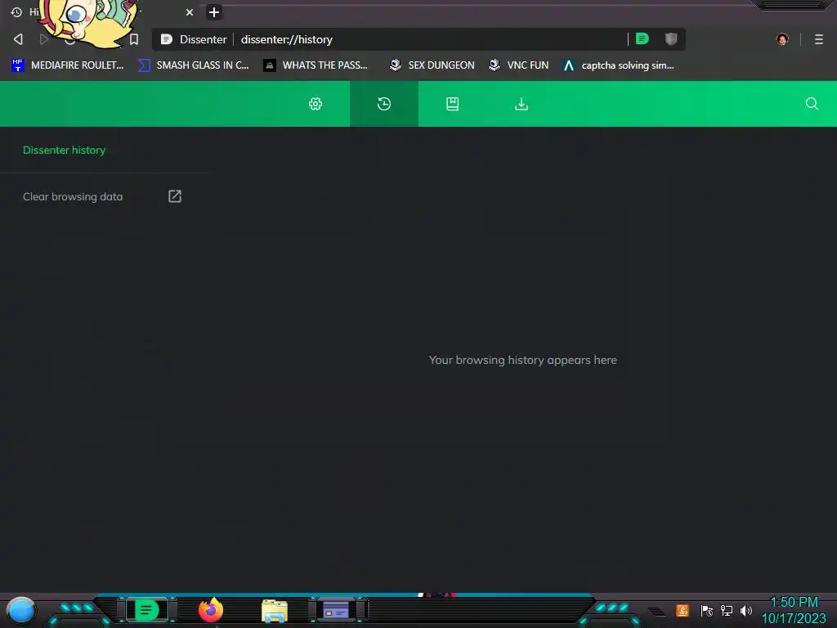Click the History tab clock favicon

[x=16, y=11]
